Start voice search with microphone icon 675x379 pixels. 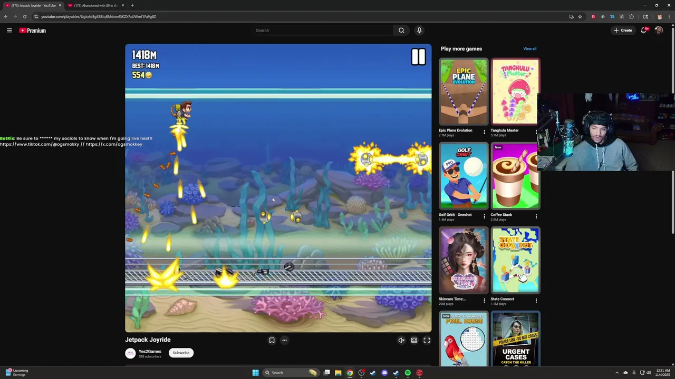click(419, 31)
